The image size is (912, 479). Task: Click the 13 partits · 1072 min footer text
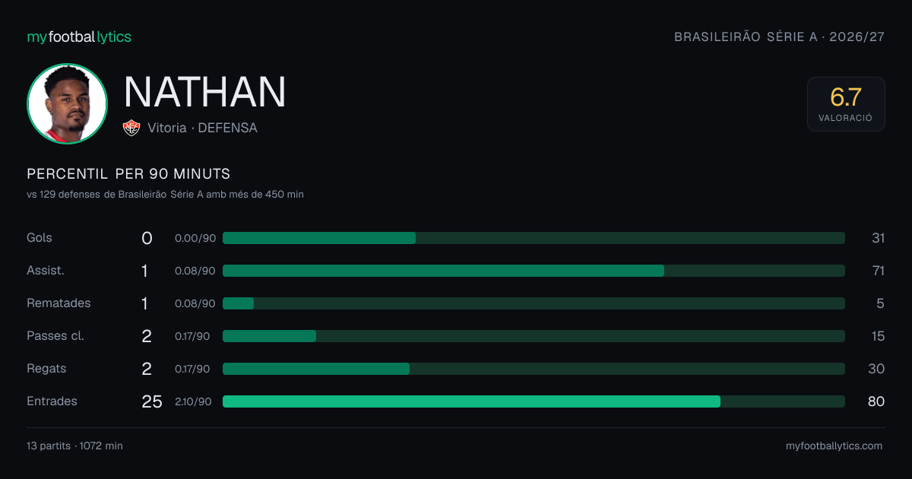(x=74, y=446)
